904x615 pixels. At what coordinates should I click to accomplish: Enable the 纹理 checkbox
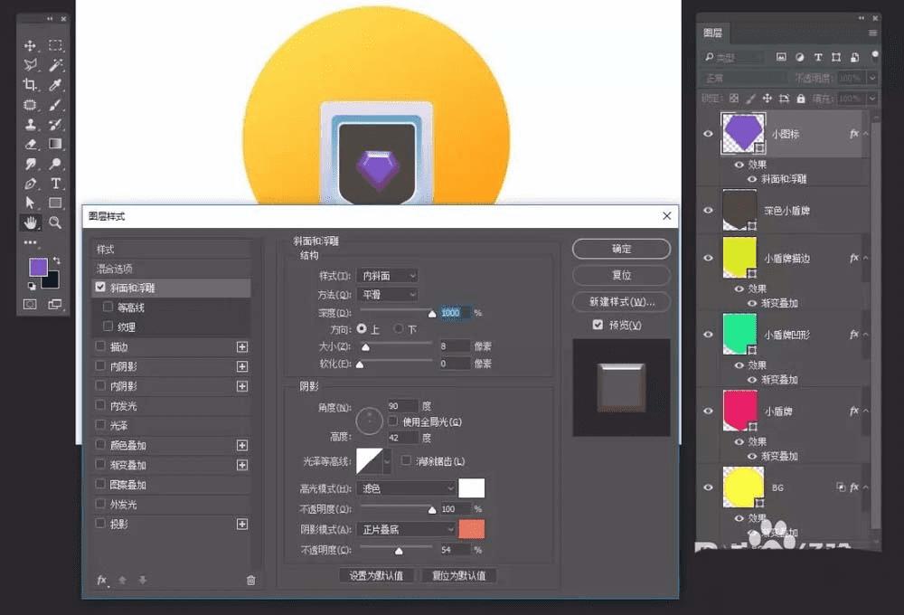pyautogui.click(x=108, y=326)
